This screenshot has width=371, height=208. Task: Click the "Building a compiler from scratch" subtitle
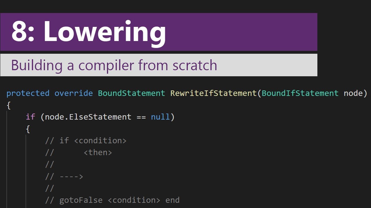click(x=114, y=65)
